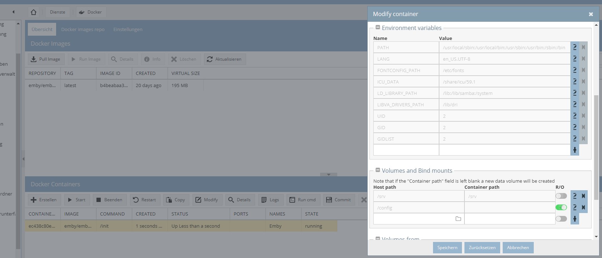Edit the LD_LIBRARY_PATH variable row
Viewport: 602px width, 258px height.
[575, 93]
